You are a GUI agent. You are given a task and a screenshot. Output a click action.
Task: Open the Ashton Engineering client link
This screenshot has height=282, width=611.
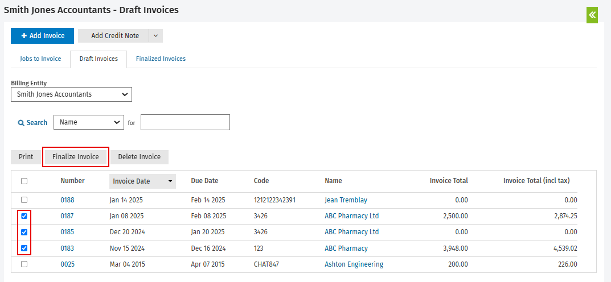354,264
